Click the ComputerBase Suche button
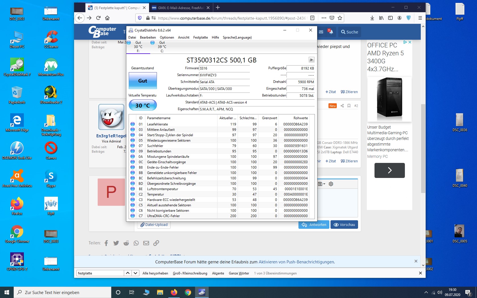The height and width of the screenshot is (298, 477). click(x=350, y=32)
